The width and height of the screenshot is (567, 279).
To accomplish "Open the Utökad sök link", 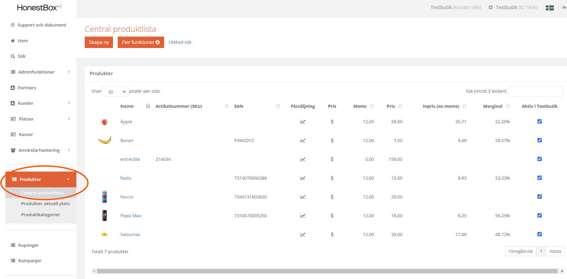I will 180,42.
